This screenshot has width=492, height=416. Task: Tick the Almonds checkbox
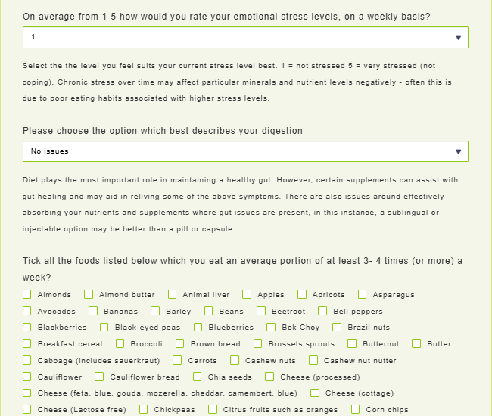[x=27, y=294]
